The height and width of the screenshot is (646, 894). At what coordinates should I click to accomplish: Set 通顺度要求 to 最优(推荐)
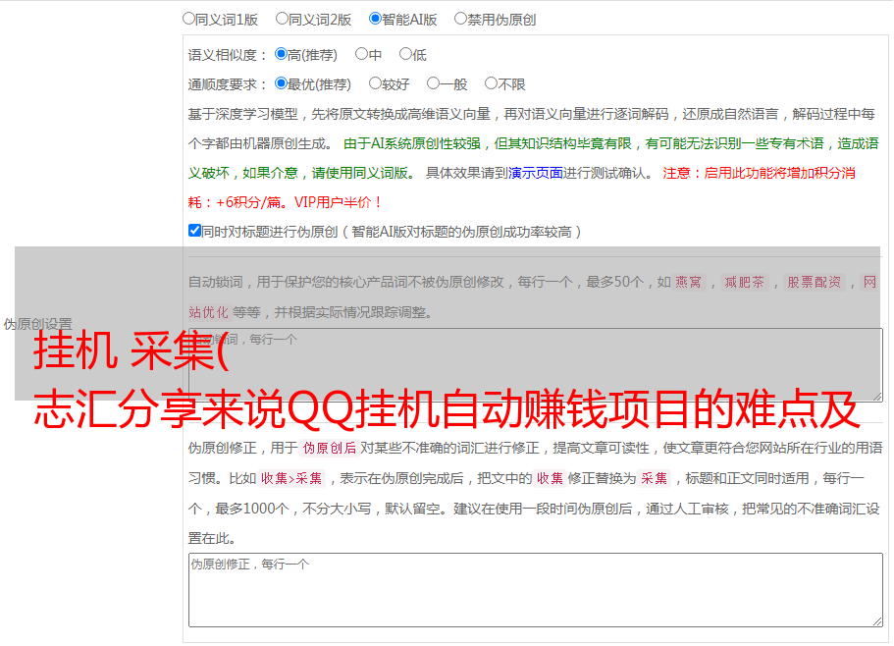point(281,83)
